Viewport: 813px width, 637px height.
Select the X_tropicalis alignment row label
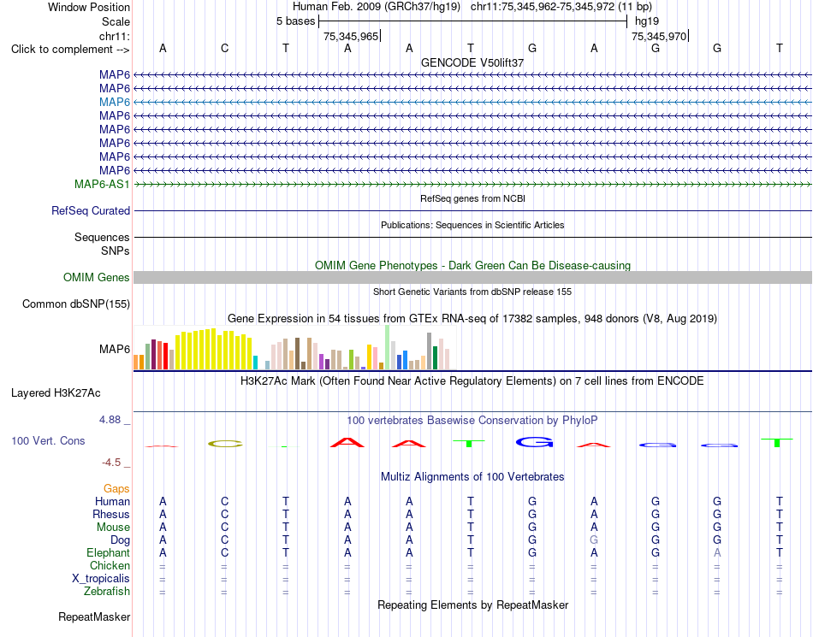point(101,579)
